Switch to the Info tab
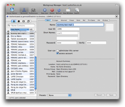The width and height of the screenshot is (125, 107). click(x=99, y=20)
